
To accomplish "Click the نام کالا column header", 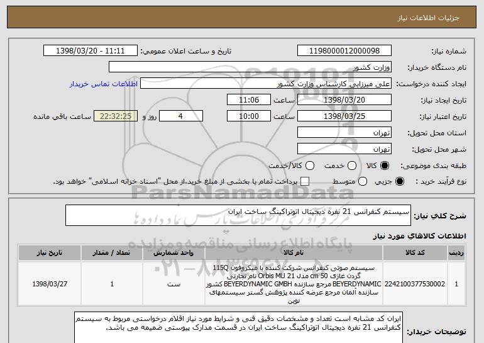I will pos(294,253).
